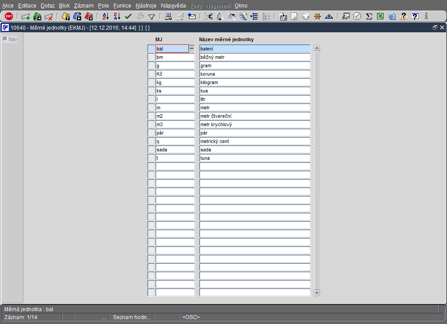
Task: Open the value list button next to bal
Action: [x=192, y=48]
